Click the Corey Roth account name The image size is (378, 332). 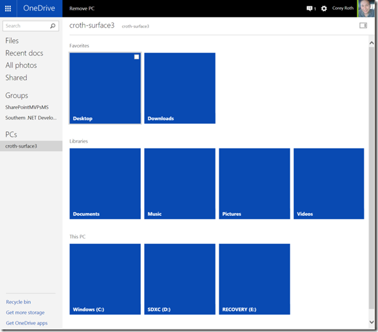(x=343, y=8)
